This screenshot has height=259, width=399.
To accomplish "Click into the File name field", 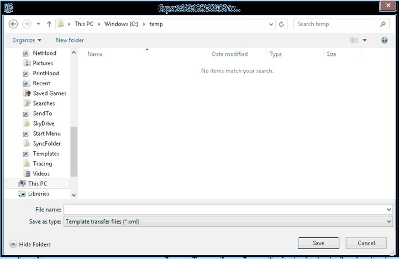I will (x=224, y=210).
